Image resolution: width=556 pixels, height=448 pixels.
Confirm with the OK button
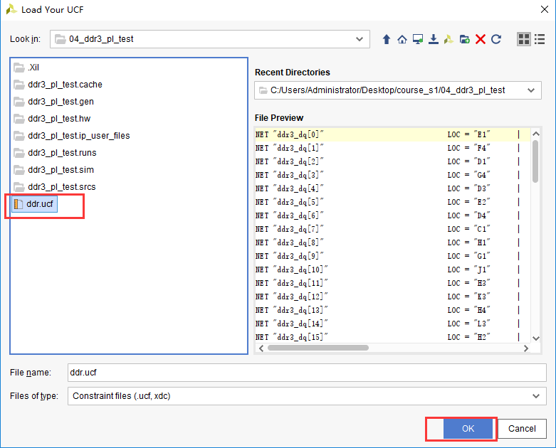468,429
